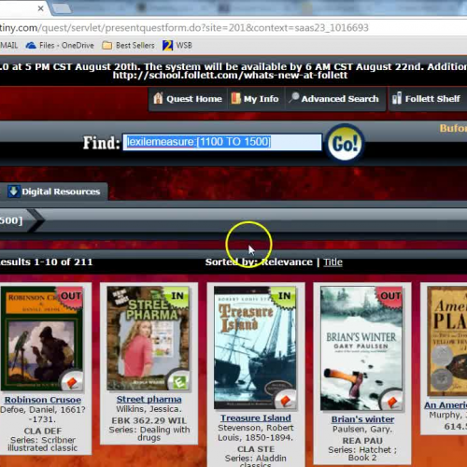This screenshot has width=467, height=467.
Task: Click the 'Paulsen, Gary.' author text
Action: click(x=362, y=430)
